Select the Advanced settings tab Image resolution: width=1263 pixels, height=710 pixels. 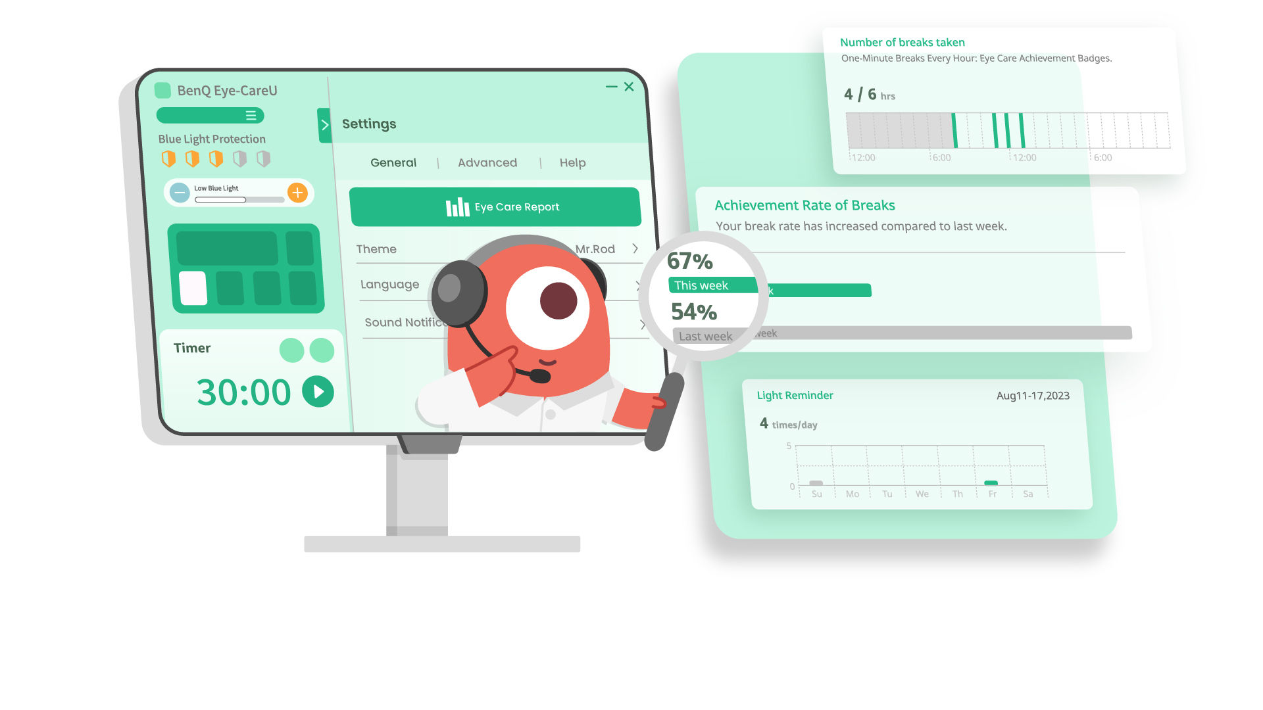tap(487, 163)
